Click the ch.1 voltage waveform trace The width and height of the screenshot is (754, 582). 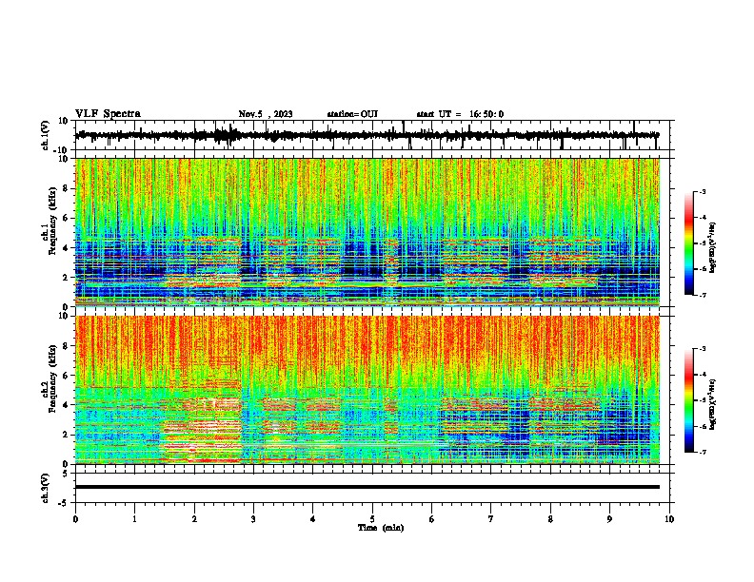coord(367,135)
